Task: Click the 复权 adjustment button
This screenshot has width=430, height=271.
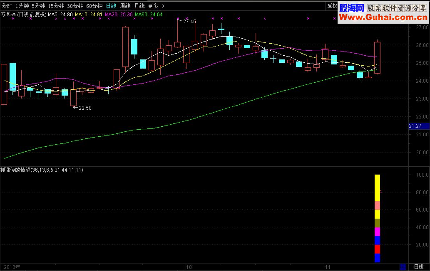Action: [332, 6]
